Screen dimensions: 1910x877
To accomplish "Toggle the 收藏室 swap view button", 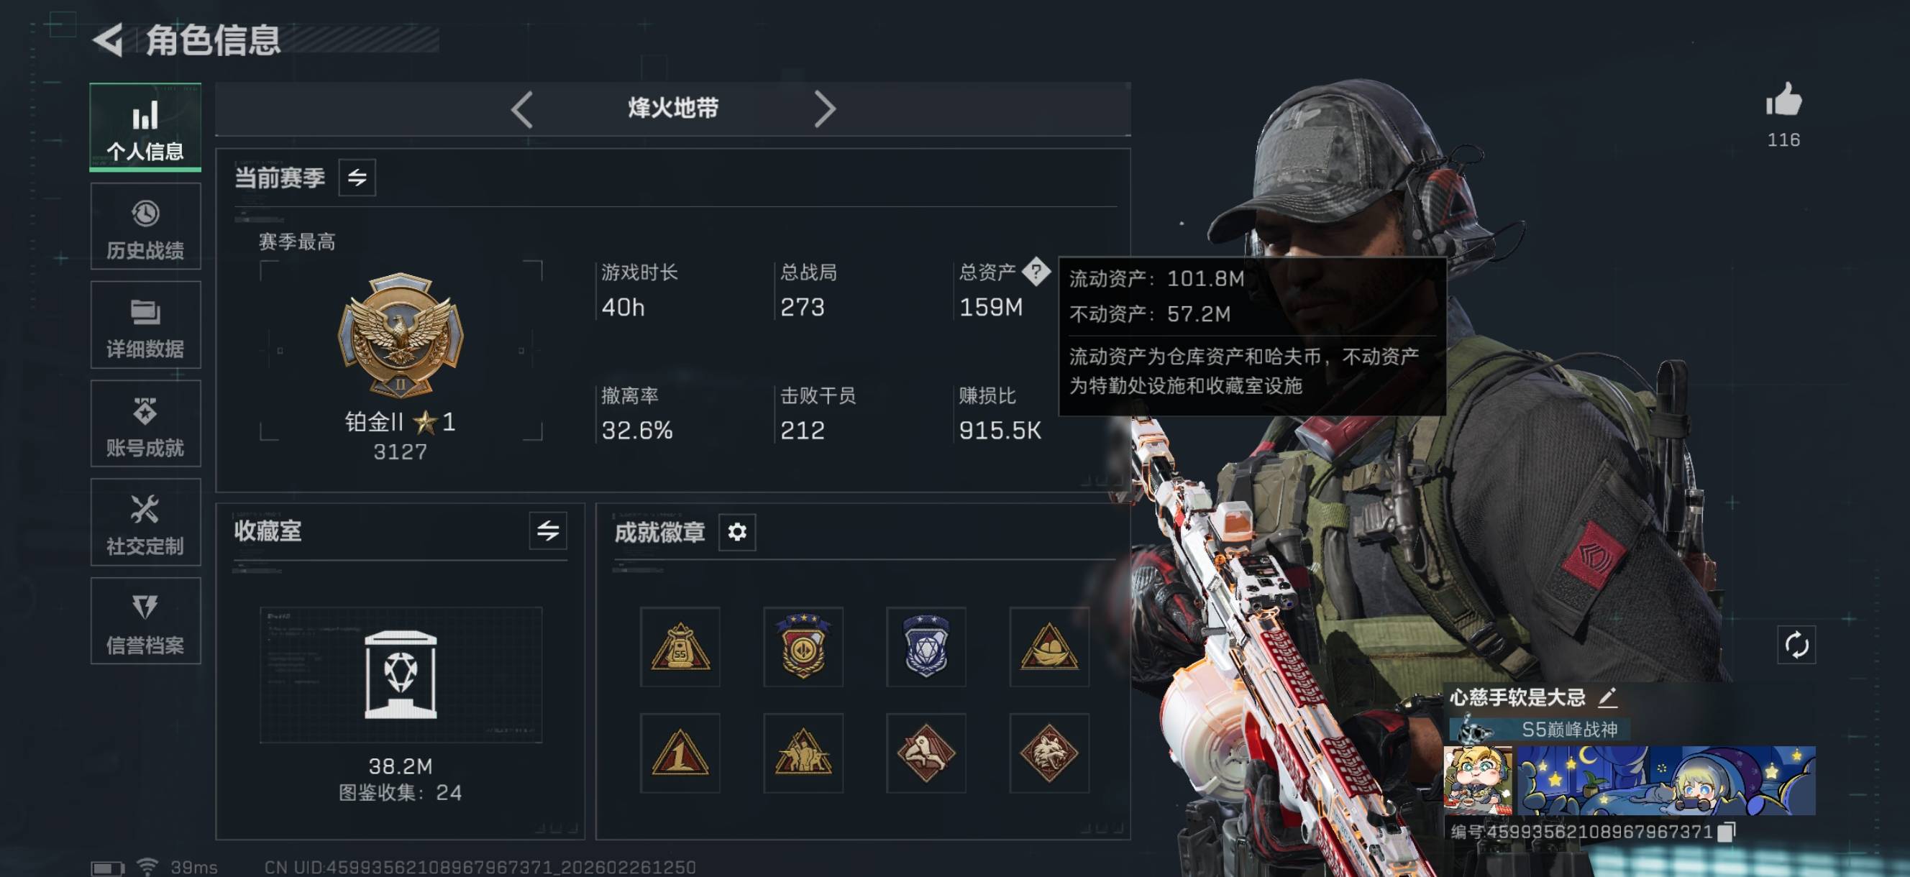I will [x=548, y=531].
